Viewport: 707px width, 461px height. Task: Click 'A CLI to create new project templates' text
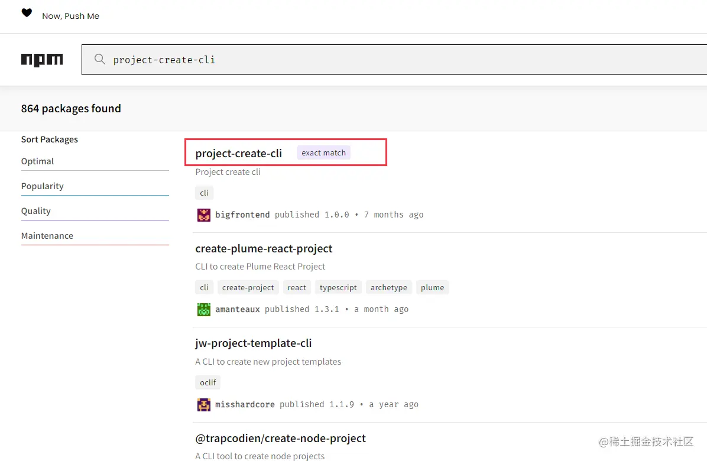pyautogui.click(x=268, y=362)
